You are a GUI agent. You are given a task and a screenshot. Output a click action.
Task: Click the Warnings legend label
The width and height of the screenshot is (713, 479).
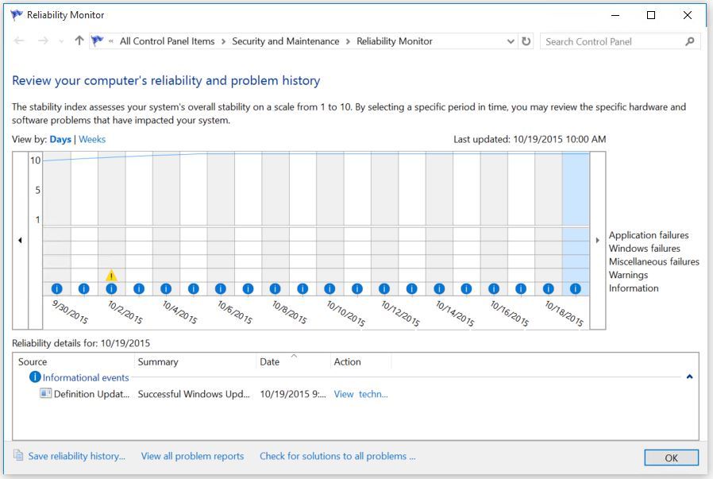click(628, 275)
